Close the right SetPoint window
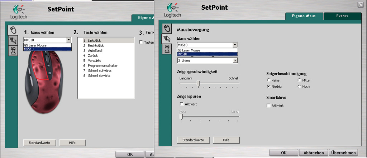This screenshot has width=367, height=158. (x=361, y=5)
